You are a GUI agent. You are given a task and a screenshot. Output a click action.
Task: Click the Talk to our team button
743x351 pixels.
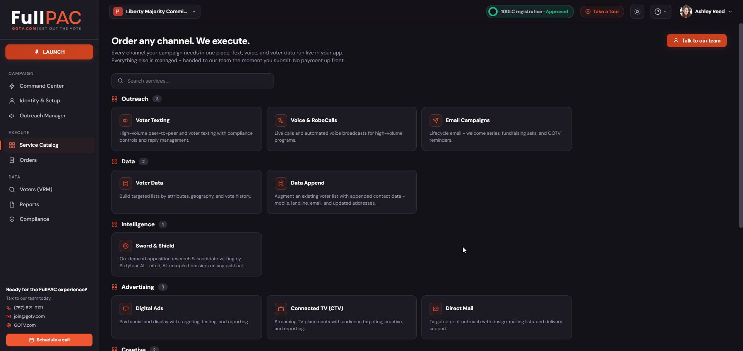(697, 41)
